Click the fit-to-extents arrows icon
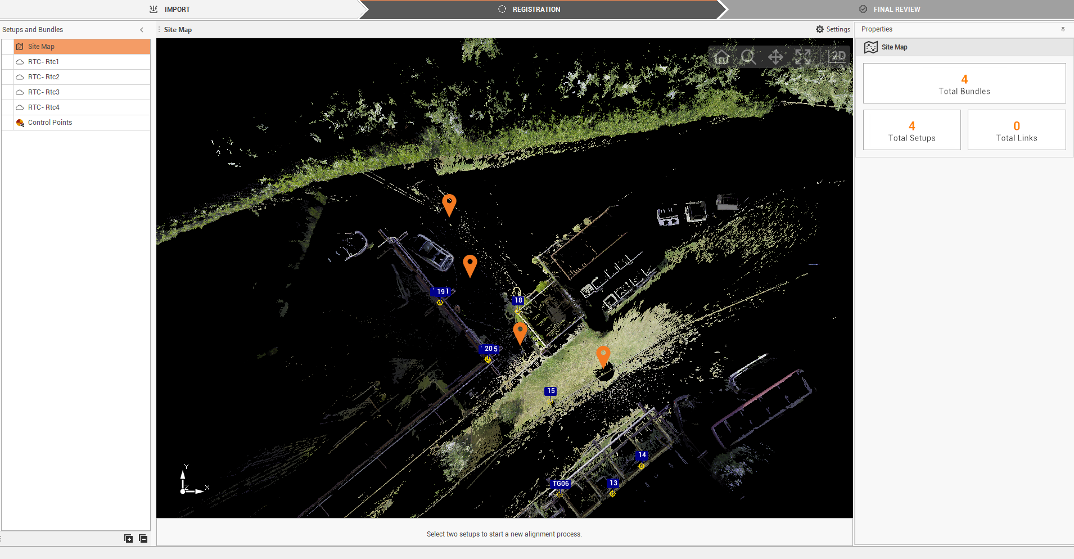The width and height of the screenshot is (1074, 559). point(802,57)
